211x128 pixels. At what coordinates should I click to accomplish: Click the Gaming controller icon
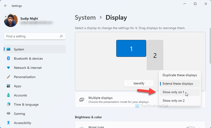pyautogui.click(x=8, y=114)
